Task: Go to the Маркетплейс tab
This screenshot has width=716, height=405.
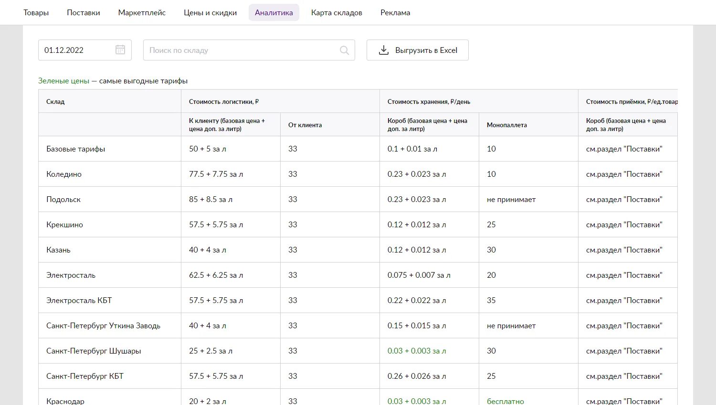Action: tap(142, 13)
